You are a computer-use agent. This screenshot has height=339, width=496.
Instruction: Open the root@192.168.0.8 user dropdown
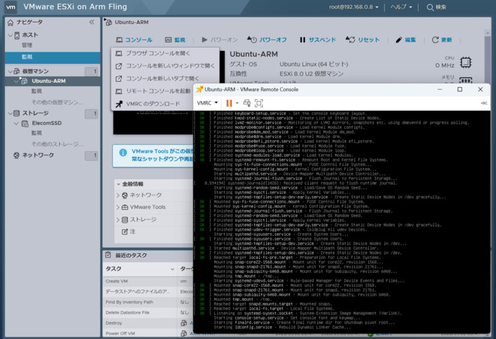pyautogui.click(x=353, y=7)
